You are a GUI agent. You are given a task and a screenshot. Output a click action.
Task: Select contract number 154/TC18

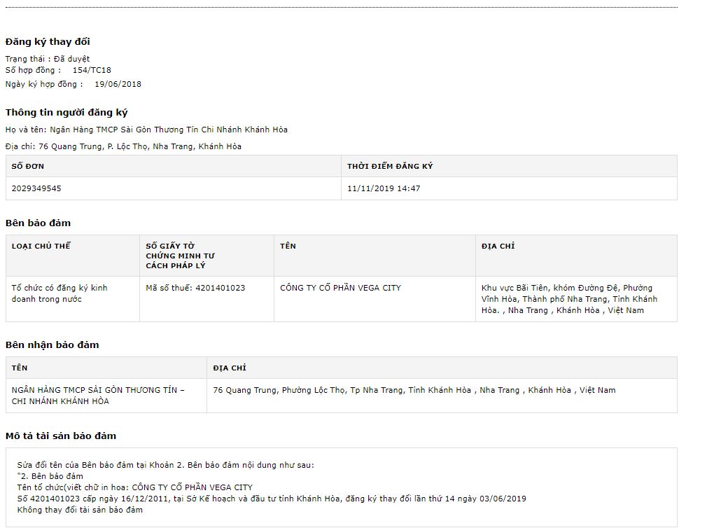pyautogui.click(x=92, y=70)
